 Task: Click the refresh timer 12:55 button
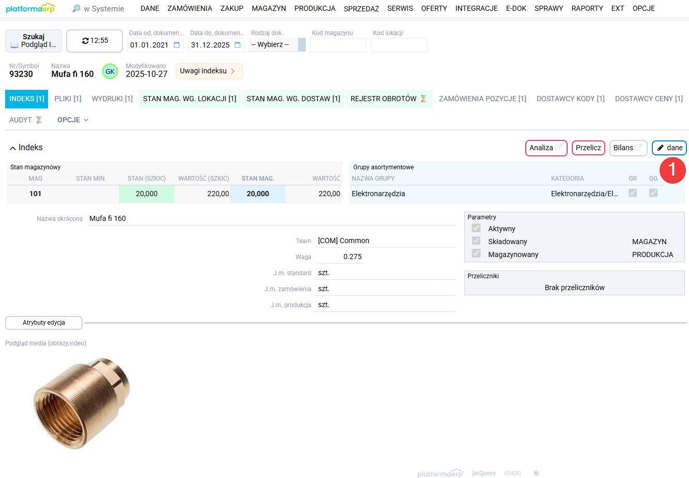coord(95,41)
